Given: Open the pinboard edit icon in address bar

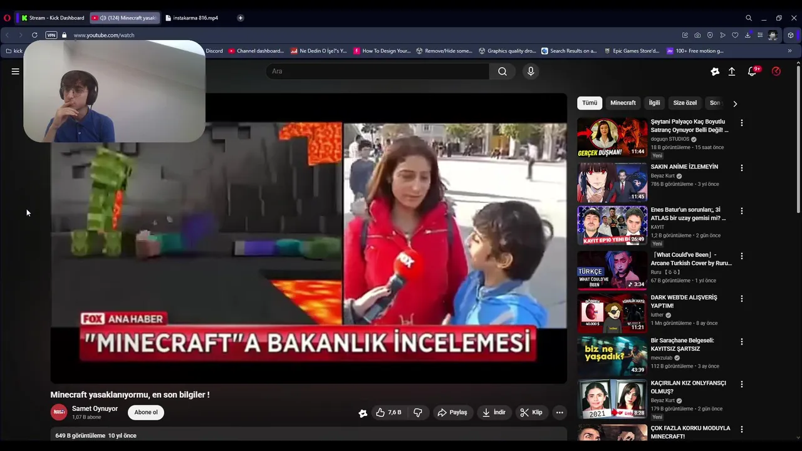Looking at the screenshot, I should tap(685, 35).
